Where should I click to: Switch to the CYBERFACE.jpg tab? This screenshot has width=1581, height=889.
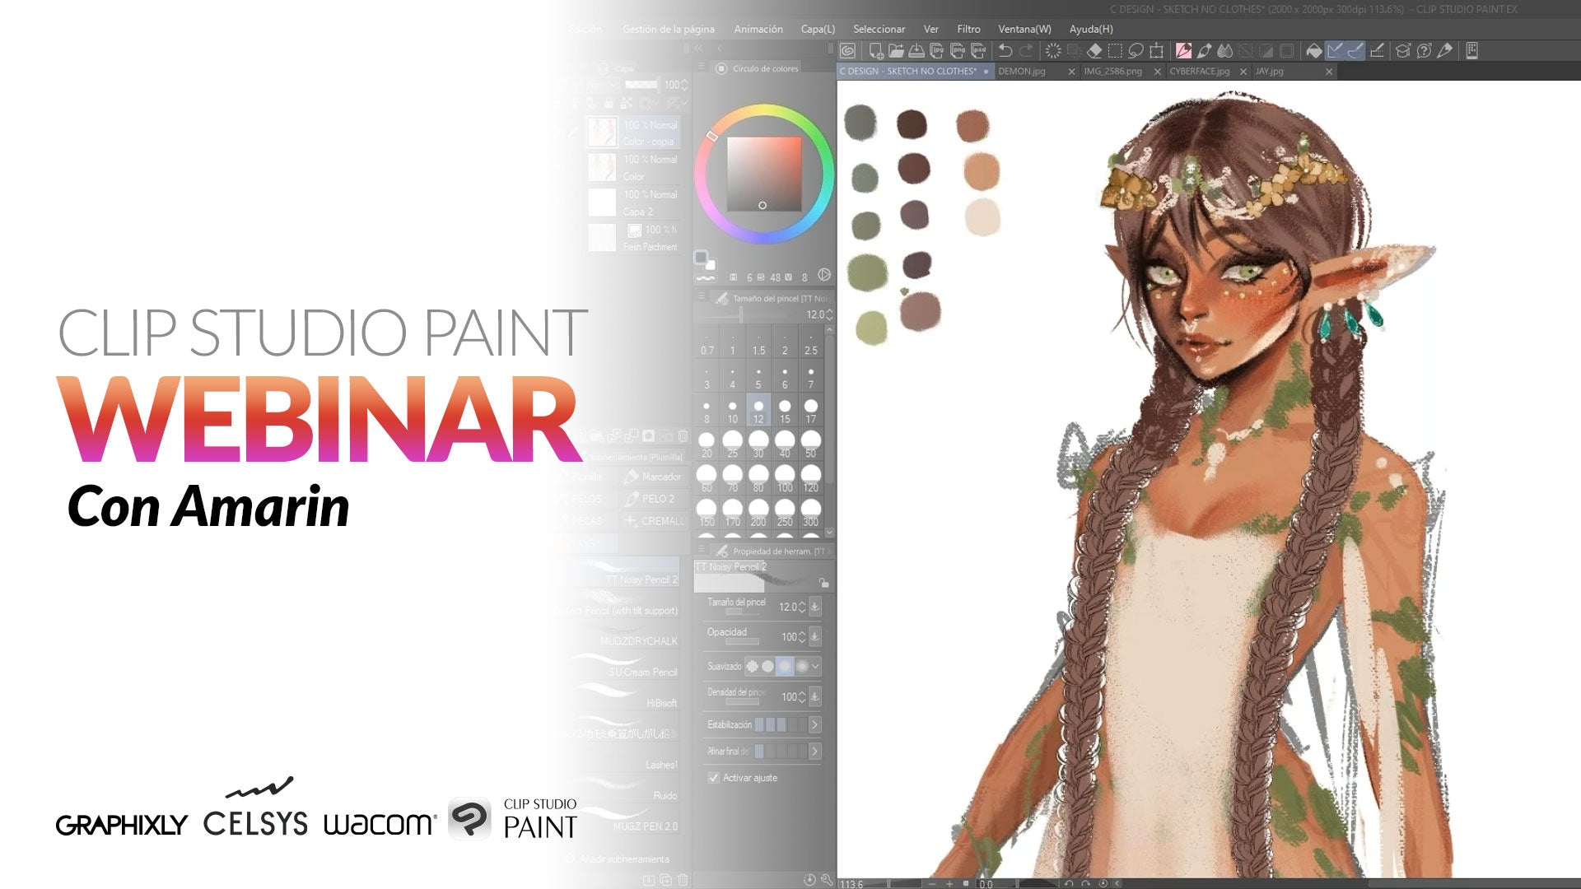[1199, 72]
